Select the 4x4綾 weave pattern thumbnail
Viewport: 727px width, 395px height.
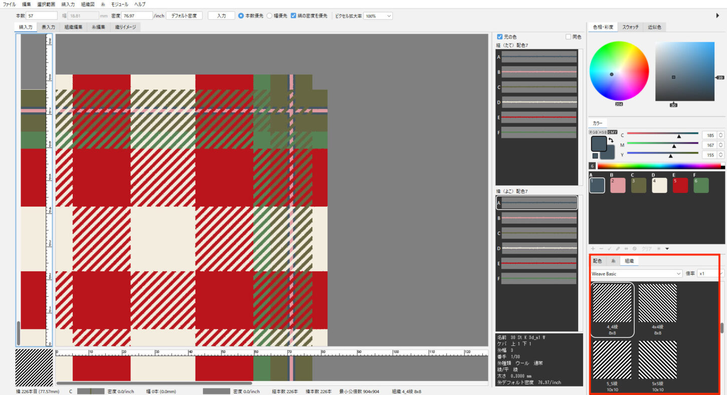657,303
